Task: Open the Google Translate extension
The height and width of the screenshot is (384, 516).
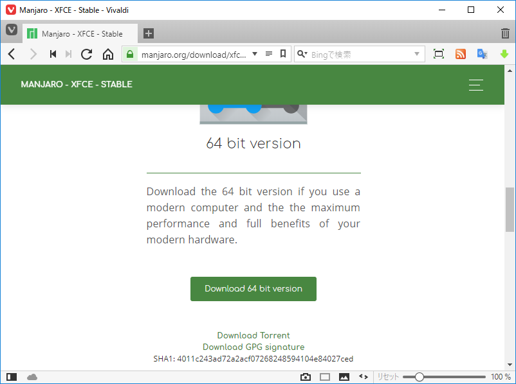Action: click(482, 54)
